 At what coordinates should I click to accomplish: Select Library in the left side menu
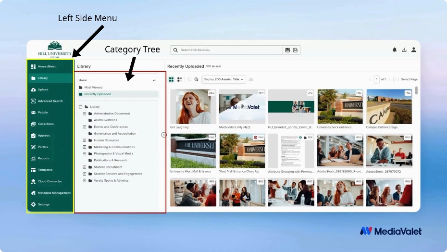[50, 78]
